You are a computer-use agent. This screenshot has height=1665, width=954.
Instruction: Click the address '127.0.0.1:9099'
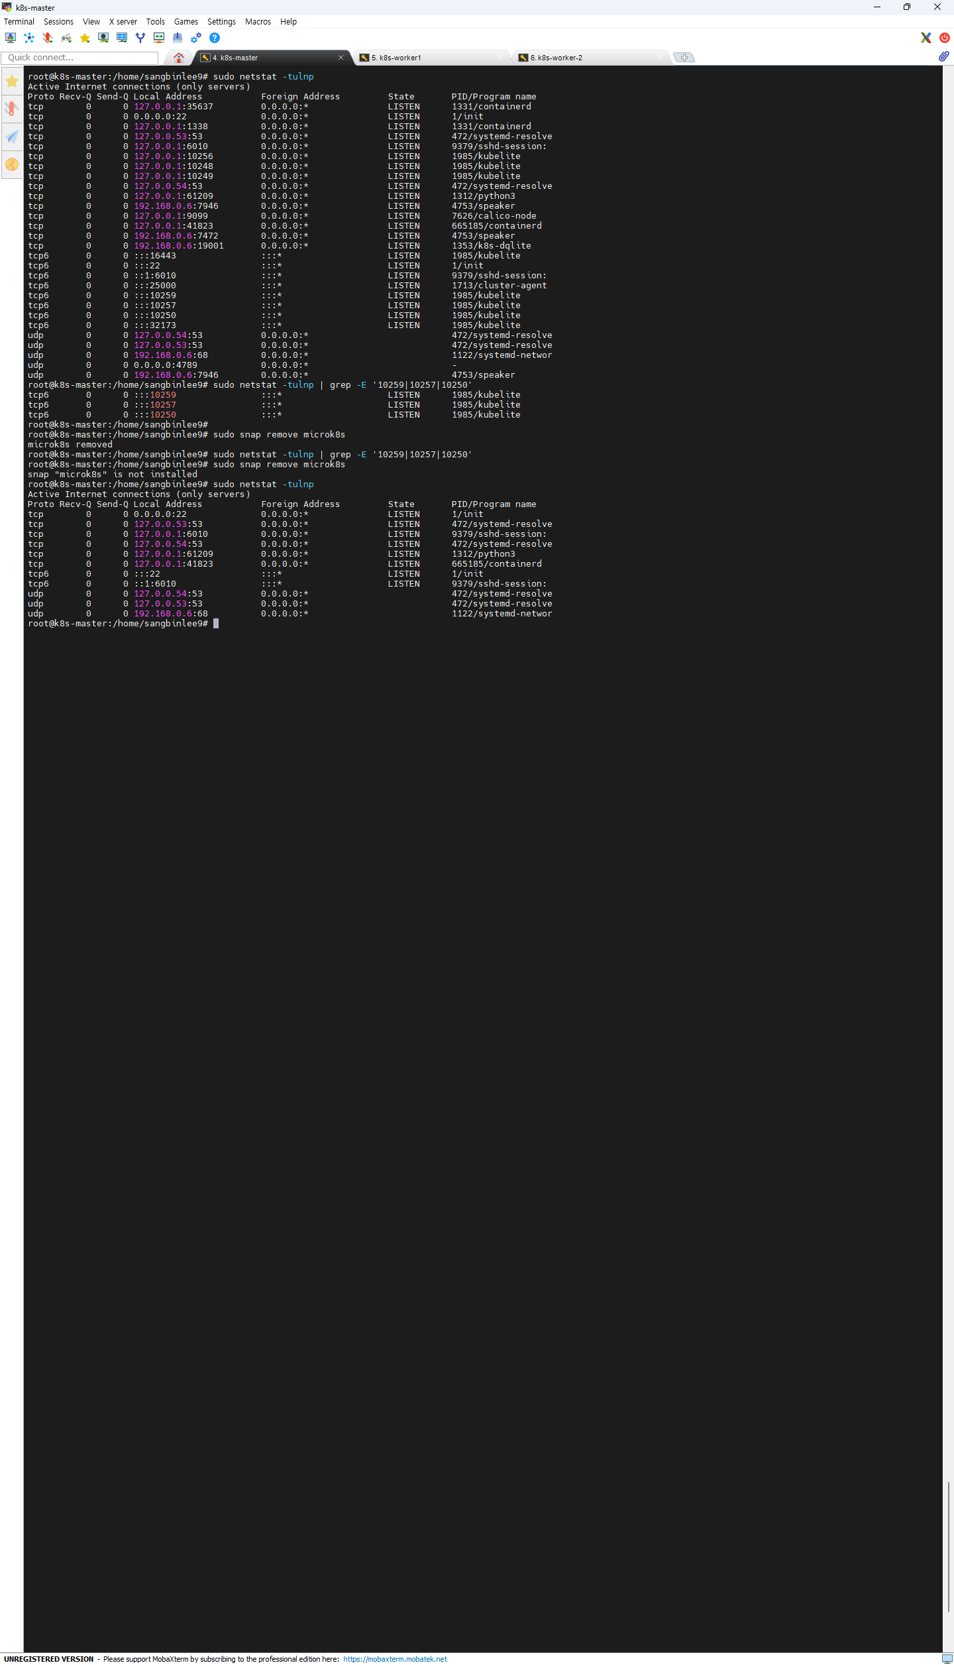tap(171, 216)
